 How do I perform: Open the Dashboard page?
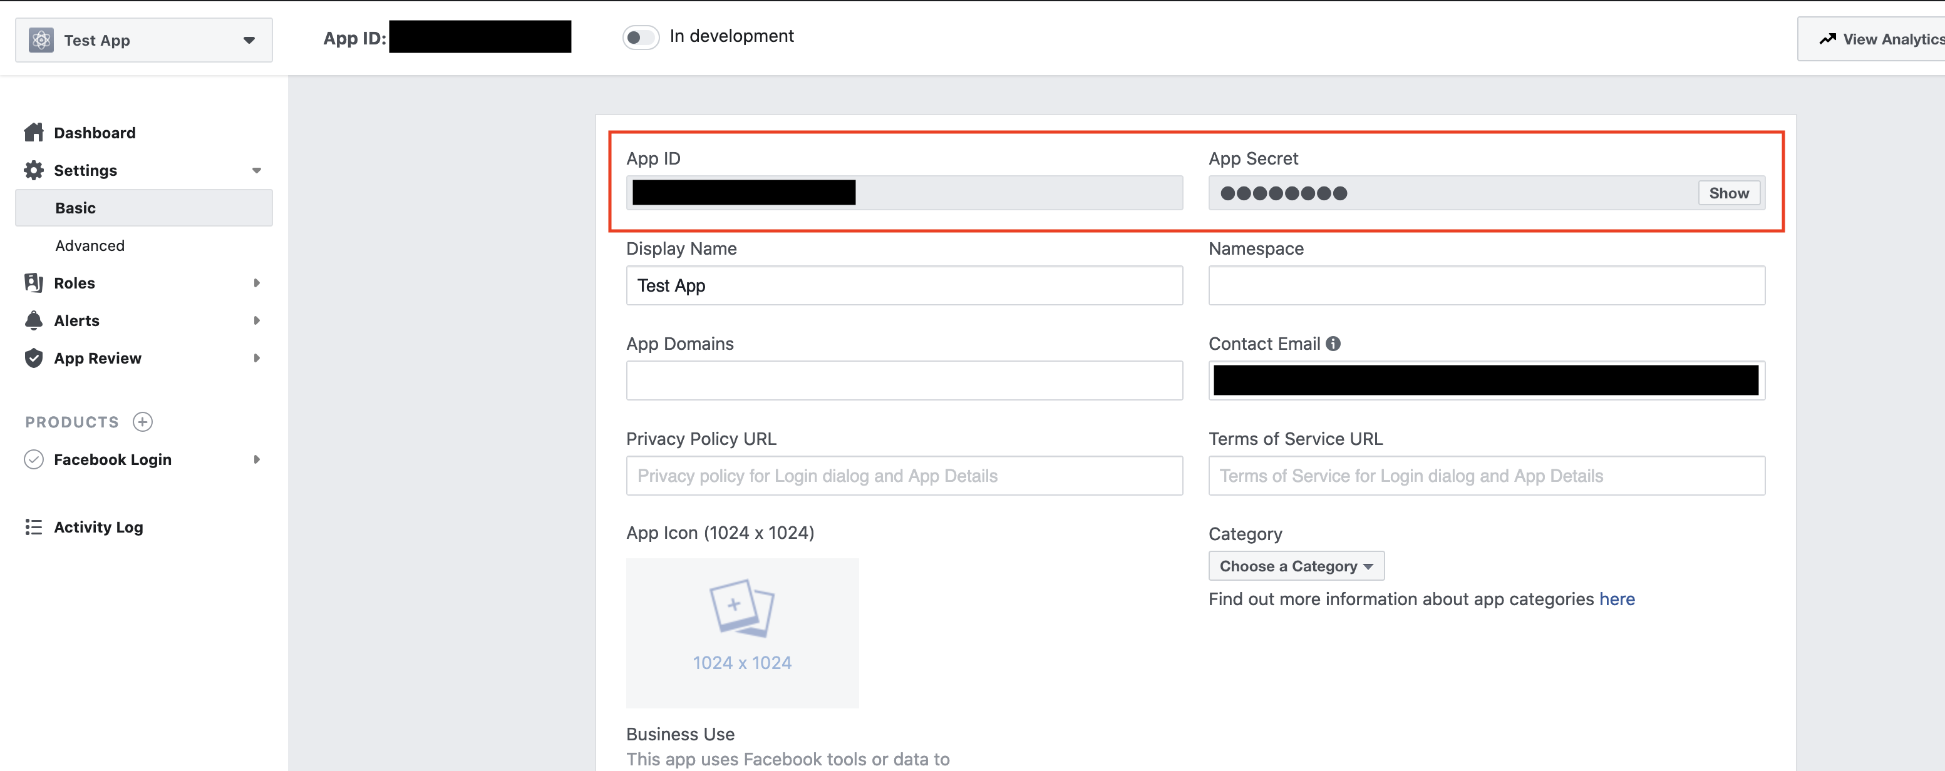95,133
